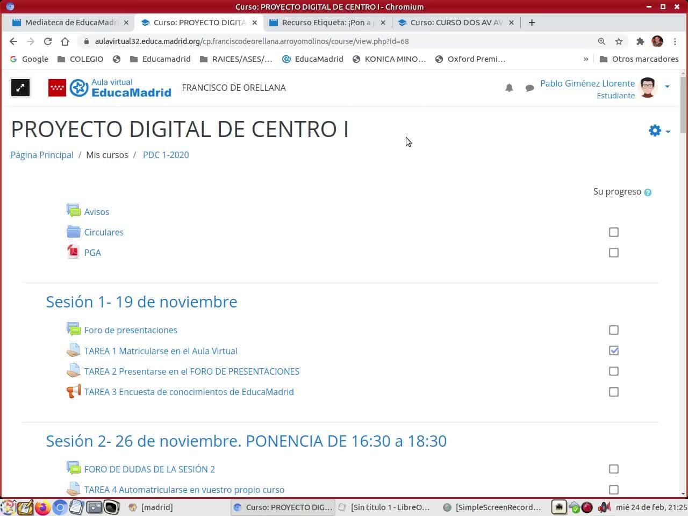Open TAREA 3 Encuesta de conocimientos link
Screen dimensions: 688x516
coord(189,392)
